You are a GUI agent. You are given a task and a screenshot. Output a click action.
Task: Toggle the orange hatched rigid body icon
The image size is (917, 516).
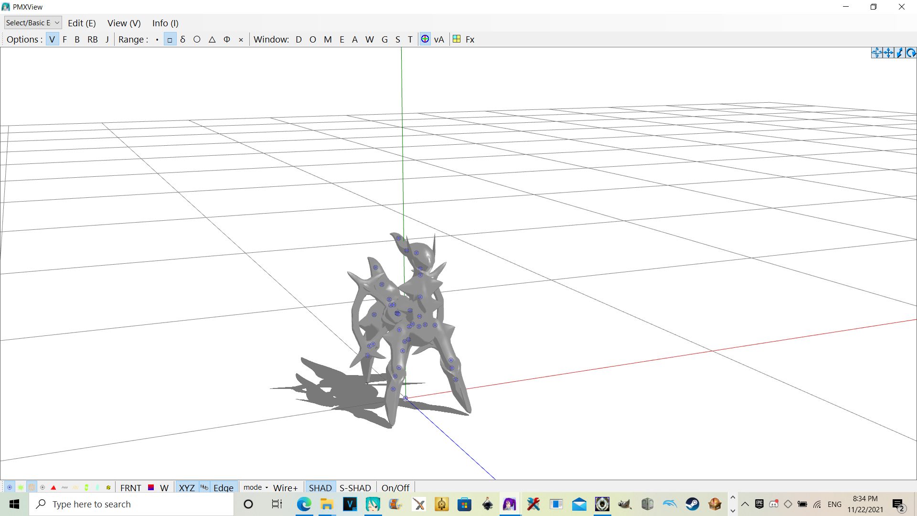(x=32, y=487)
